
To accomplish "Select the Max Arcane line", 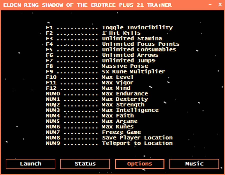I will click(x=92, y=121).
